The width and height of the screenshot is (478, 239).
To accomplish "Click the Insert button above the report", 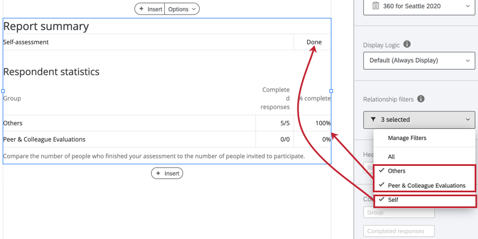I will click(x=150, y=9).
